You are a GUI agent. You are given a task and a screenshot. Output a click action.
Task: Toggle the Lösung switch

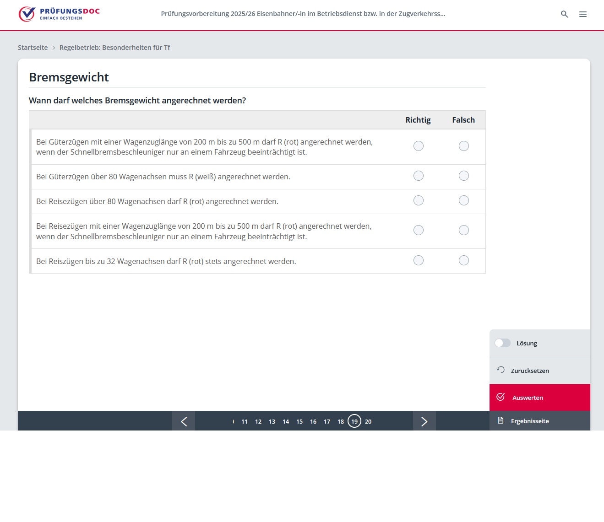[x=502, y=343]
